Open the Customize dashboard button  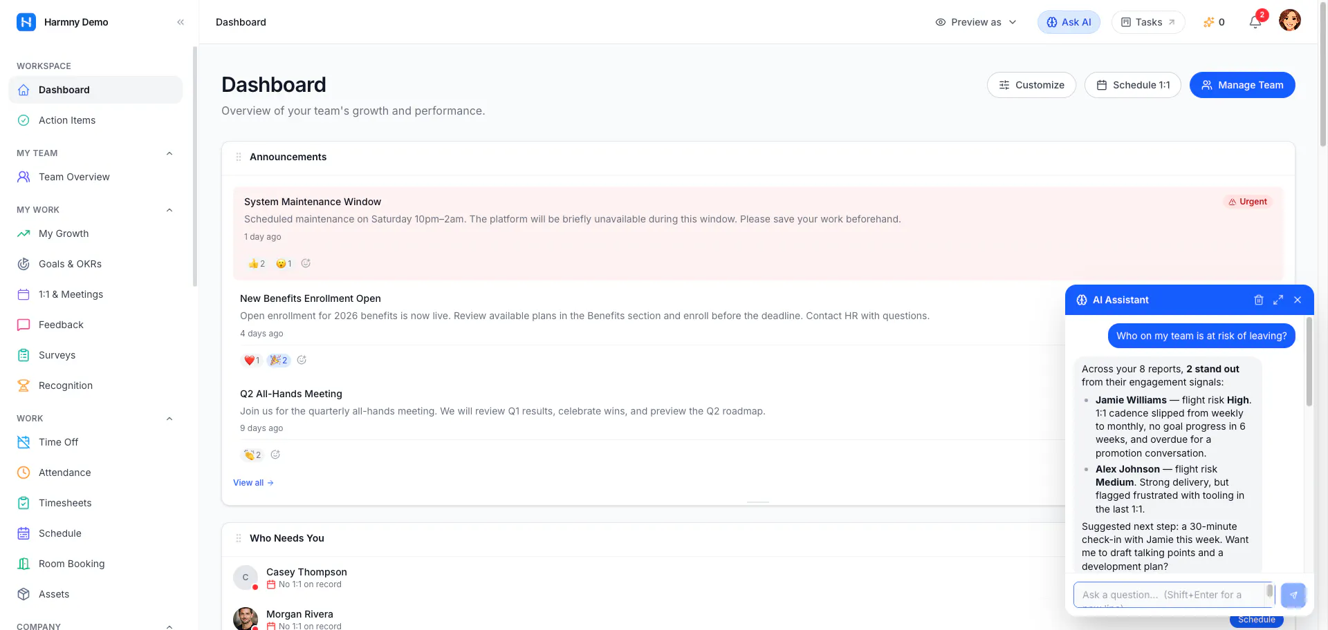coord(1031,85)
